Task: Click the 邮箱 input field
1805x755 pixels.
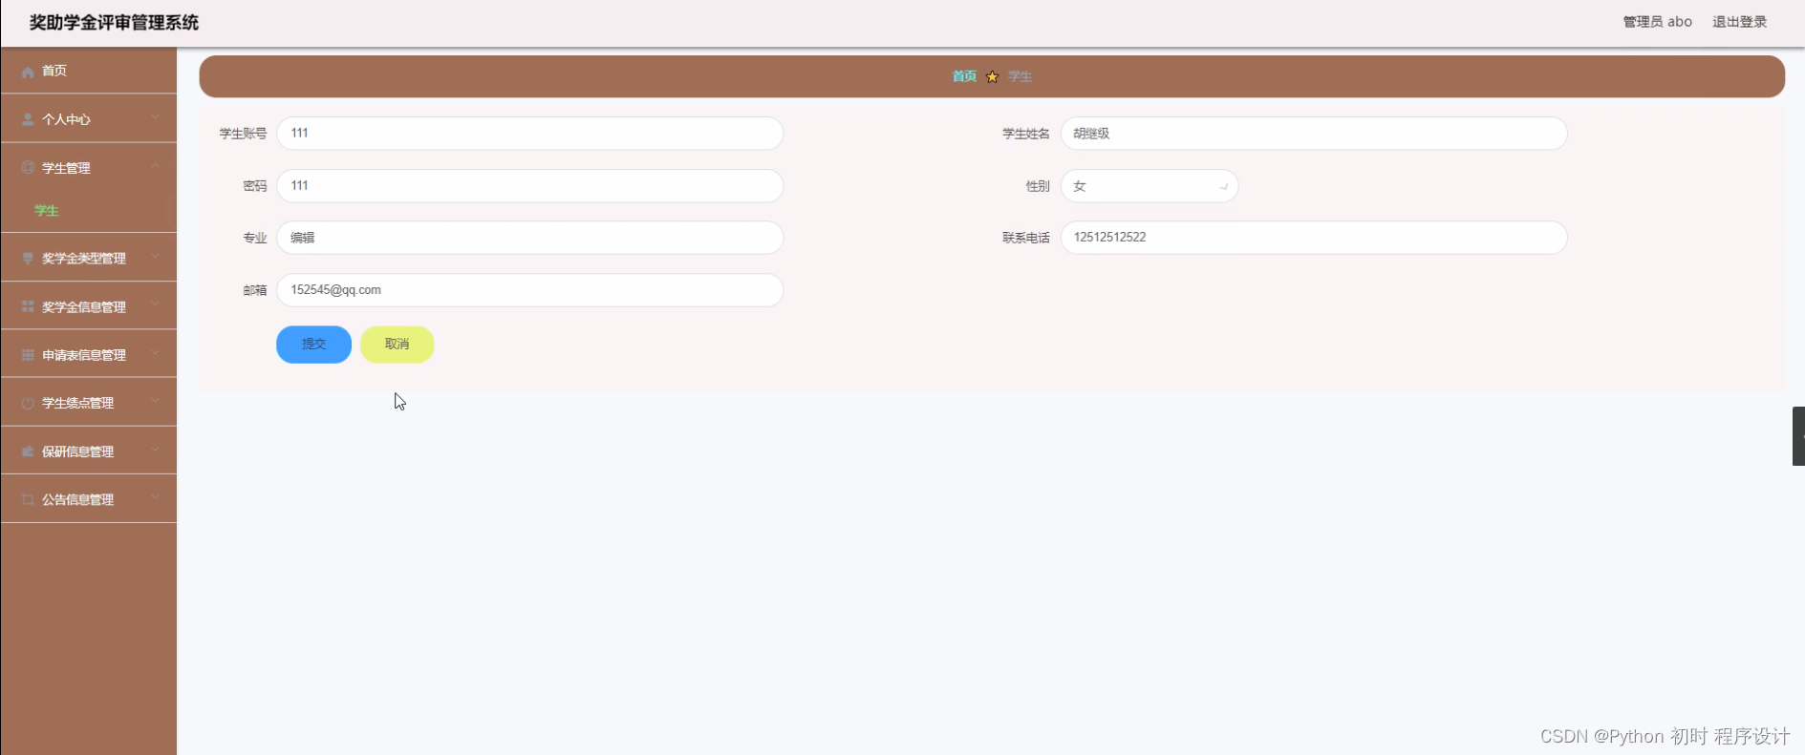Action: tap(530, 290)
